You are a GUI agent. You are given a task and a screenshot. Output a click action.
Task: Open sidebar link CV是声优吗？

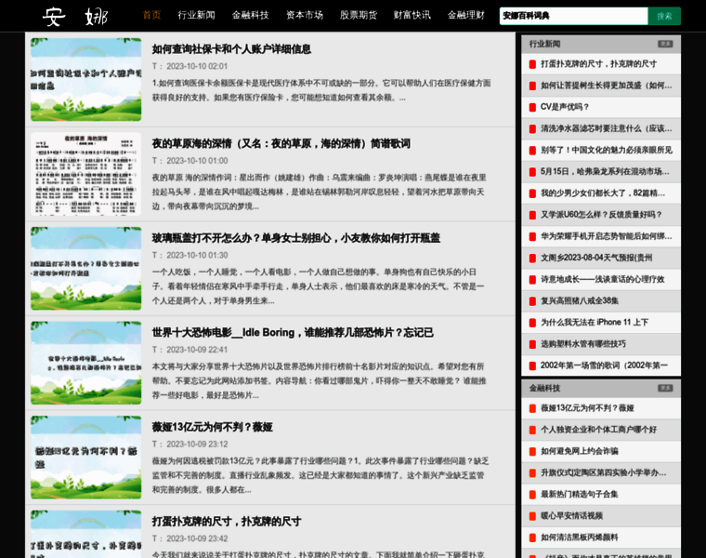click(565, 107)
